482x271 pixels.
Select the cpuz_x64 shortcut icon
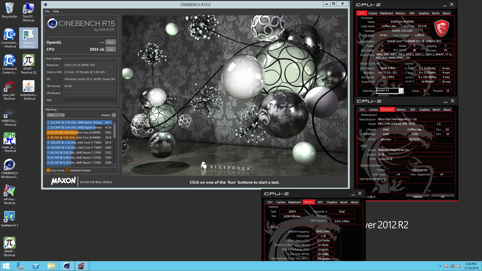click(x=9, y=90)
